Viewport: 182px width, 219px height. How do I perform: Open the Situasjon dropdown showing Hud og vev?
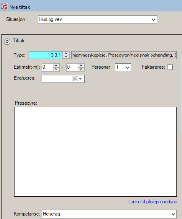click(x=97, y=20)
